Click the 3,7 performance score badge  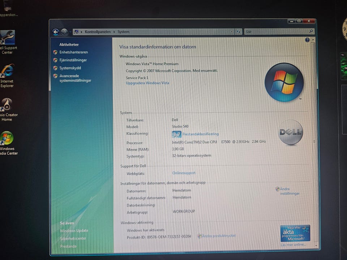[x=177, y=134]
